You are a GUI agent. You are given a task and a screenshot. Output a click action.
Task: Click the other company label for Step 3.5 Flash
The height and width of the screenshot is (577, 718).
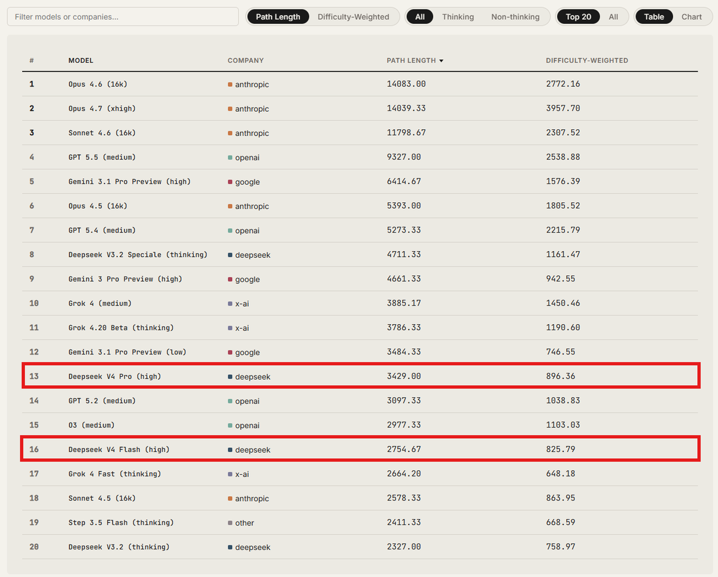pyautogui.click(x=245, y=523)
